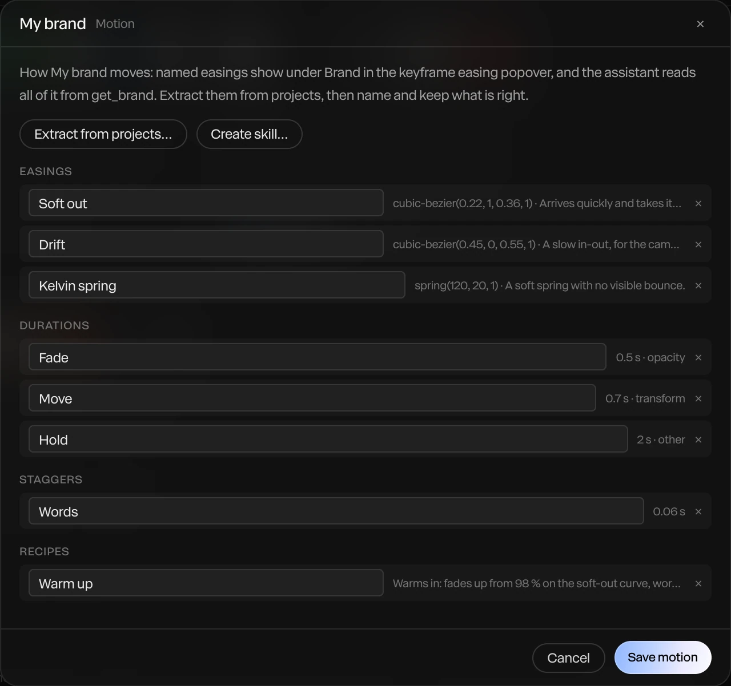
Task: Cancel the motion changes
Action: point(568,658)
